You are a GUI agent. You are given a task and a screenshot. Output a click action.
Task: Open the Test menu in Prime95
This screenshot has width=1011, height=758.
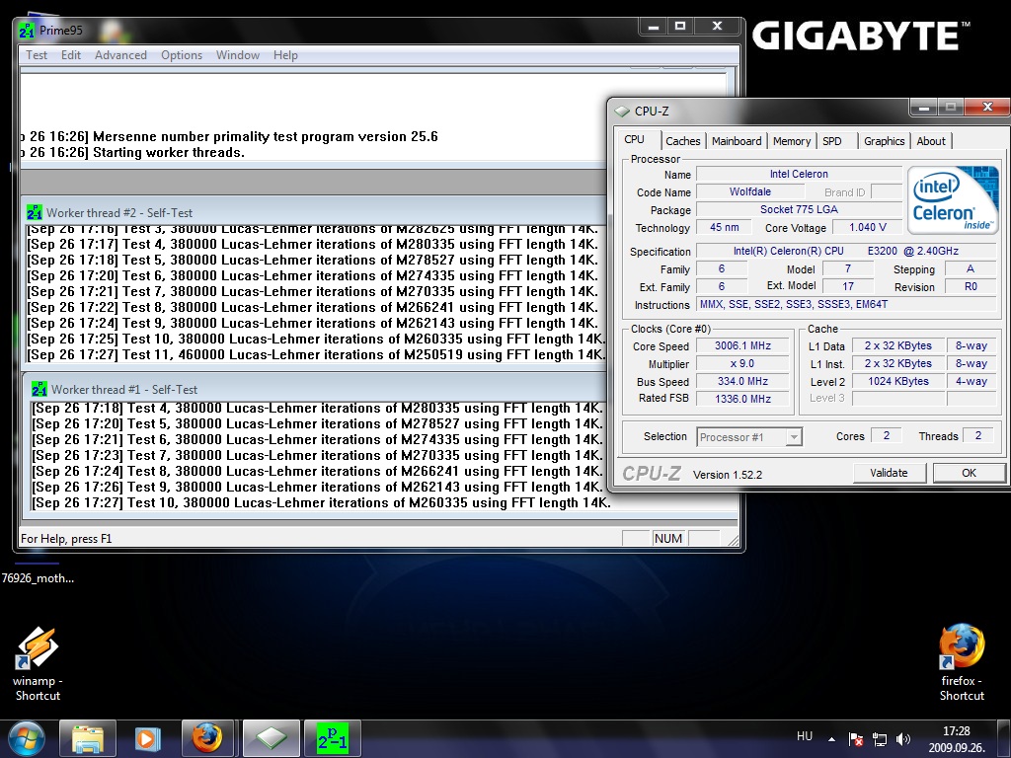37,55
